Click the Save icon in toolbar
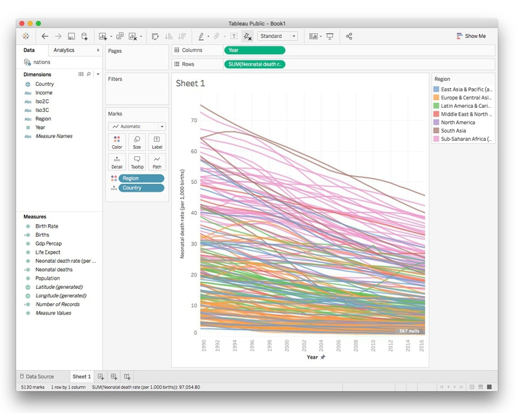This screenshot has width=516, height=413. tap(71, 36)
